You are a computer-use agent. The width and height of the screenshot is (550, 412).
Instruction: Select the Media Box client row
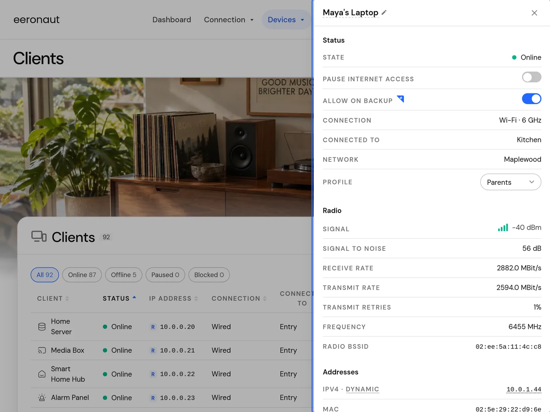171,350
